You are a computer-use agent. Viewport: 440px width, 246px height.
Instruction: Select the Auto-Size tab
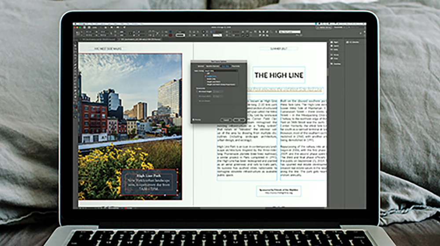click(x=225, y=66)
